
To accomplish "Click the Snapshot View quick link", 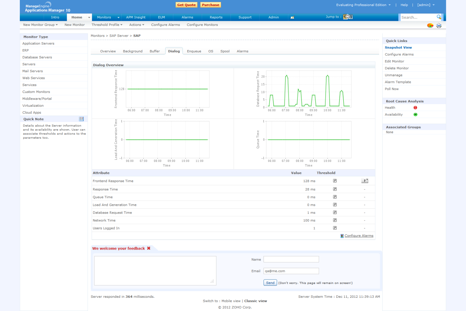I will (x=398, y=47).
